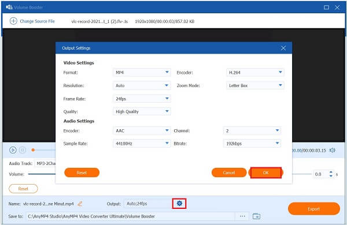This screenshot has width=347, height=225.
Task: Click the Save to path field
Action: (x=131, y=216)
